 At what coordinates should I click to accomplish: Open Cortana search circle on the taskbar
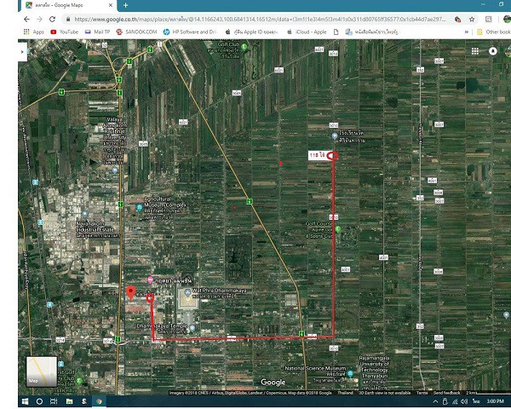[39, 401]
